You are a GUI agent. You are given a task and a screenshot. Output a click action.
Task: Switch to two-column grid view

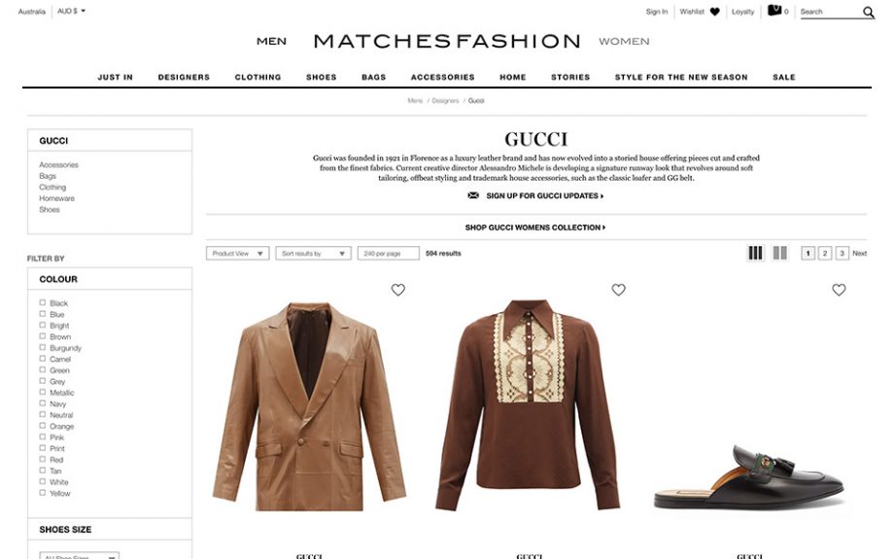tap(780, 253)
